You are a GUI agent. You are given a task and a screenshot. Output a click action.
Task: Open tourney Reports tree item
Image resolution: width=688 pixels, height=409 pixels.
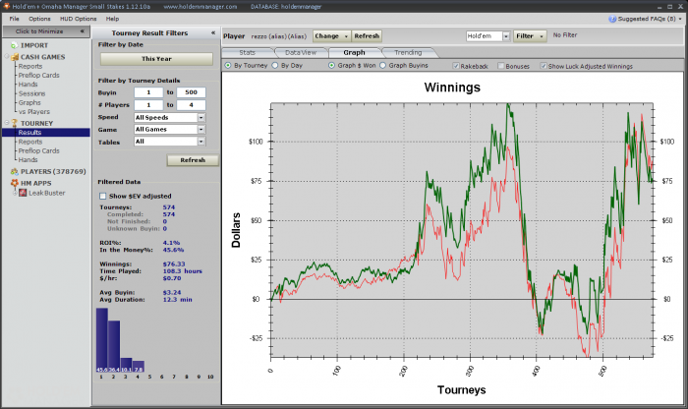pyautogui.click(x=30, y=142)
